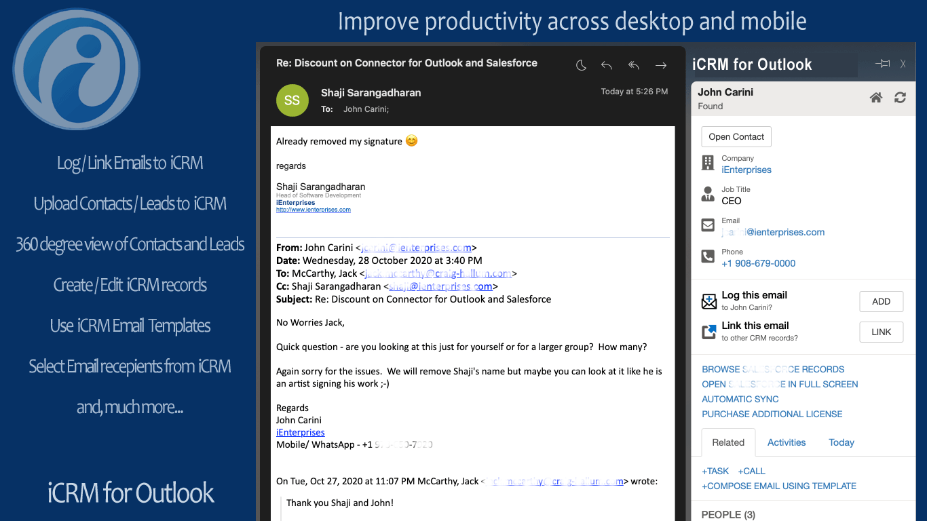The image size is (927, 521).
Task: Switch to the Related tab
Action: [728, 442]
